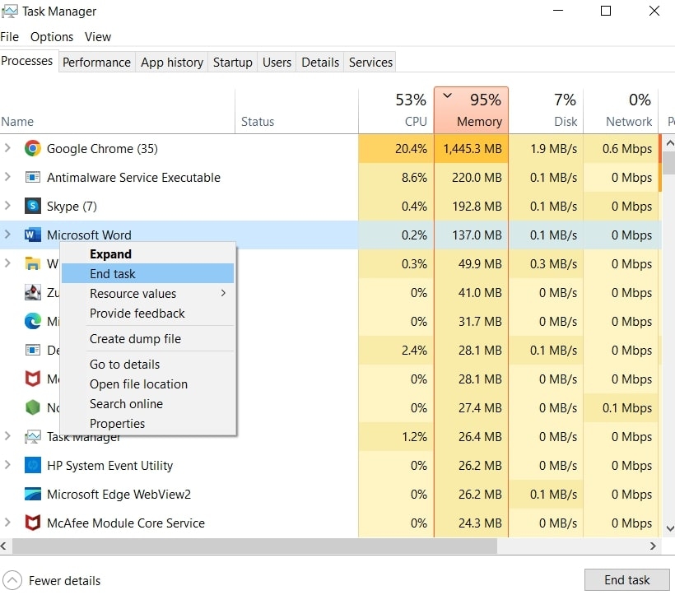Click the End task button at bottom
This screenshot has width=675, height=595.
(626, 580)
